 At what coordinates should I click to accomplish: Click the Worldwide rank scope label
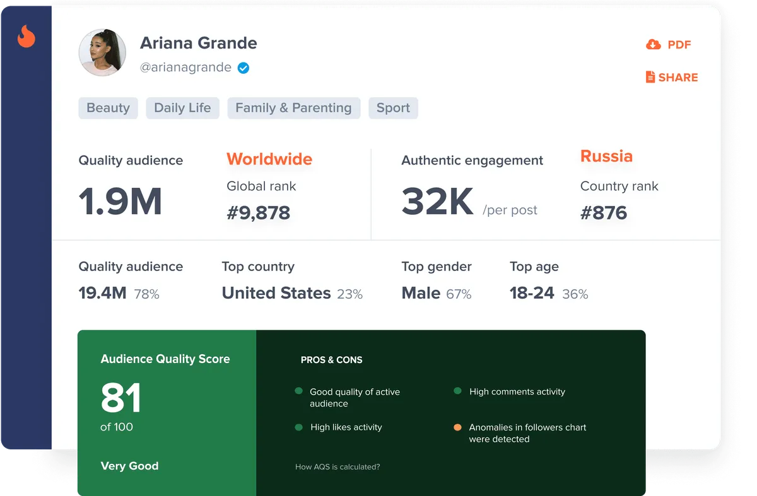[269, 159]
